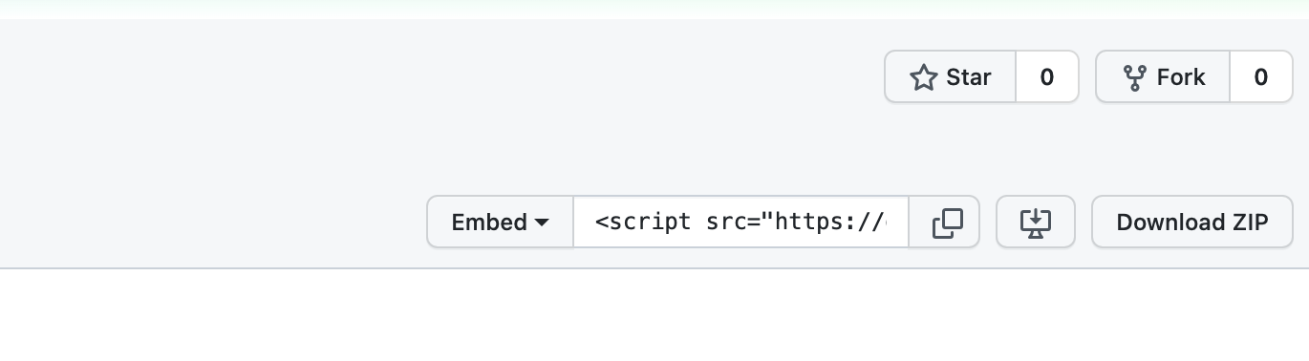Download the gist as a ZIP
This screenshot has height=361, width=1309.
(1192, 222)
